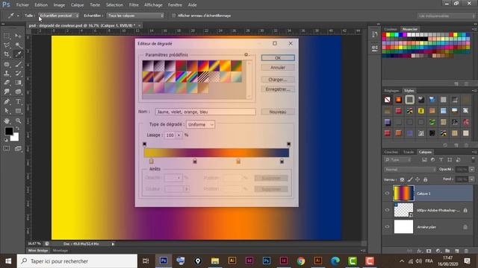Open Chrome from the taskbar
Viewport: 478px width, 268px height.
(301, 261)
